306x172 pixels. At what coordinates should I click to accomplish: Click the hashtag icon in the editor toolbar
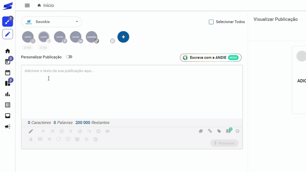coord(201,131)
